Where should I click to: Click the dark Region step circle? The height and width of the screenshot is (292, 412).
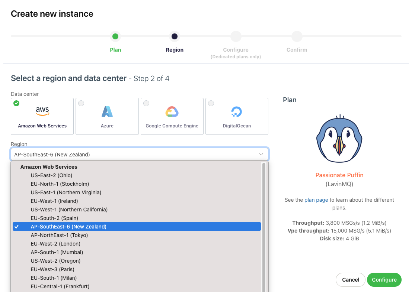tap(174, 36)
